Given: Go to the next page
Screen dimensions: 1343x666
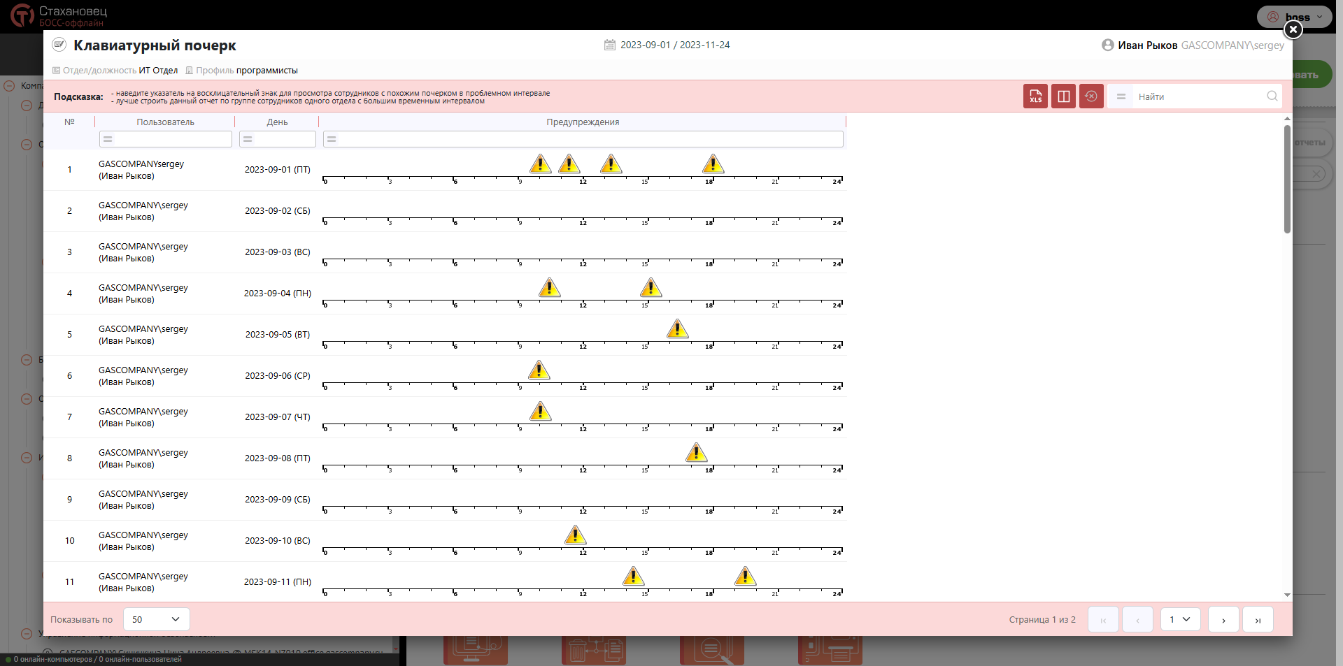Looking at the screenshot, I should tap(1223, 620).
